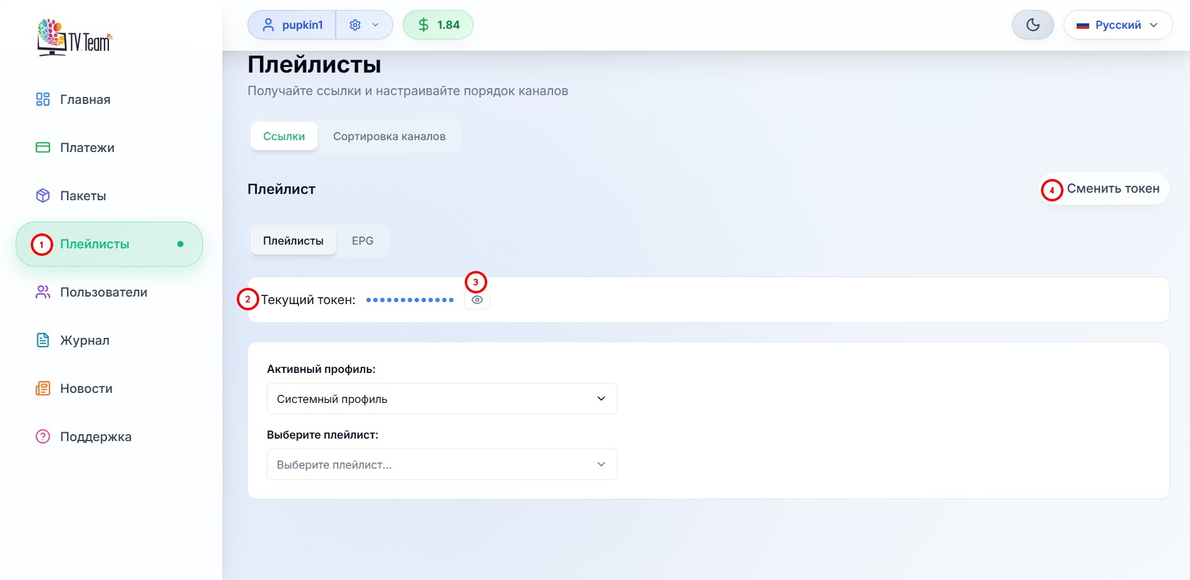Select the EPG tab
This screenshot has height=580, width=1190.
tap(363, 240)
